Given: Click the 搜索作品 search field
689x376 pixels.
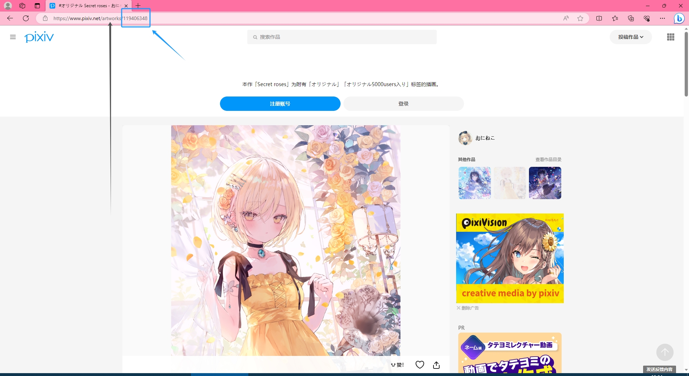Looking at the screenshot, I should point(342,37).
